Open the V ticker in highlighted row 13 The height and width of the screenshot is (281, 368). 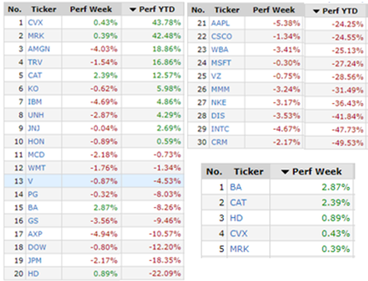point(30,181)
